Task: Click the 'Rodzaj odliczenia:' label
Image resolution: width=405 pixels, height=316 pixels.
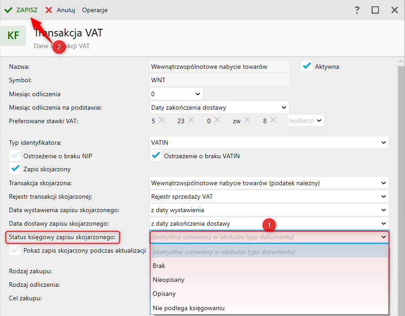Action: coord(35,285)
